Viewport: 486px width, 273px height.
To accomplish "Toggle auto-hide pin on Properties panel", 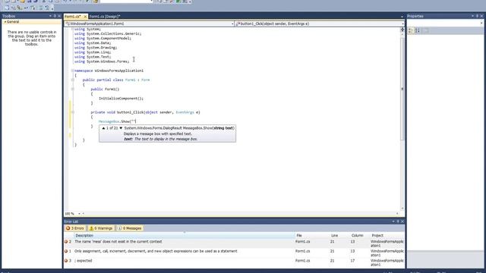I will pos(478,16).
